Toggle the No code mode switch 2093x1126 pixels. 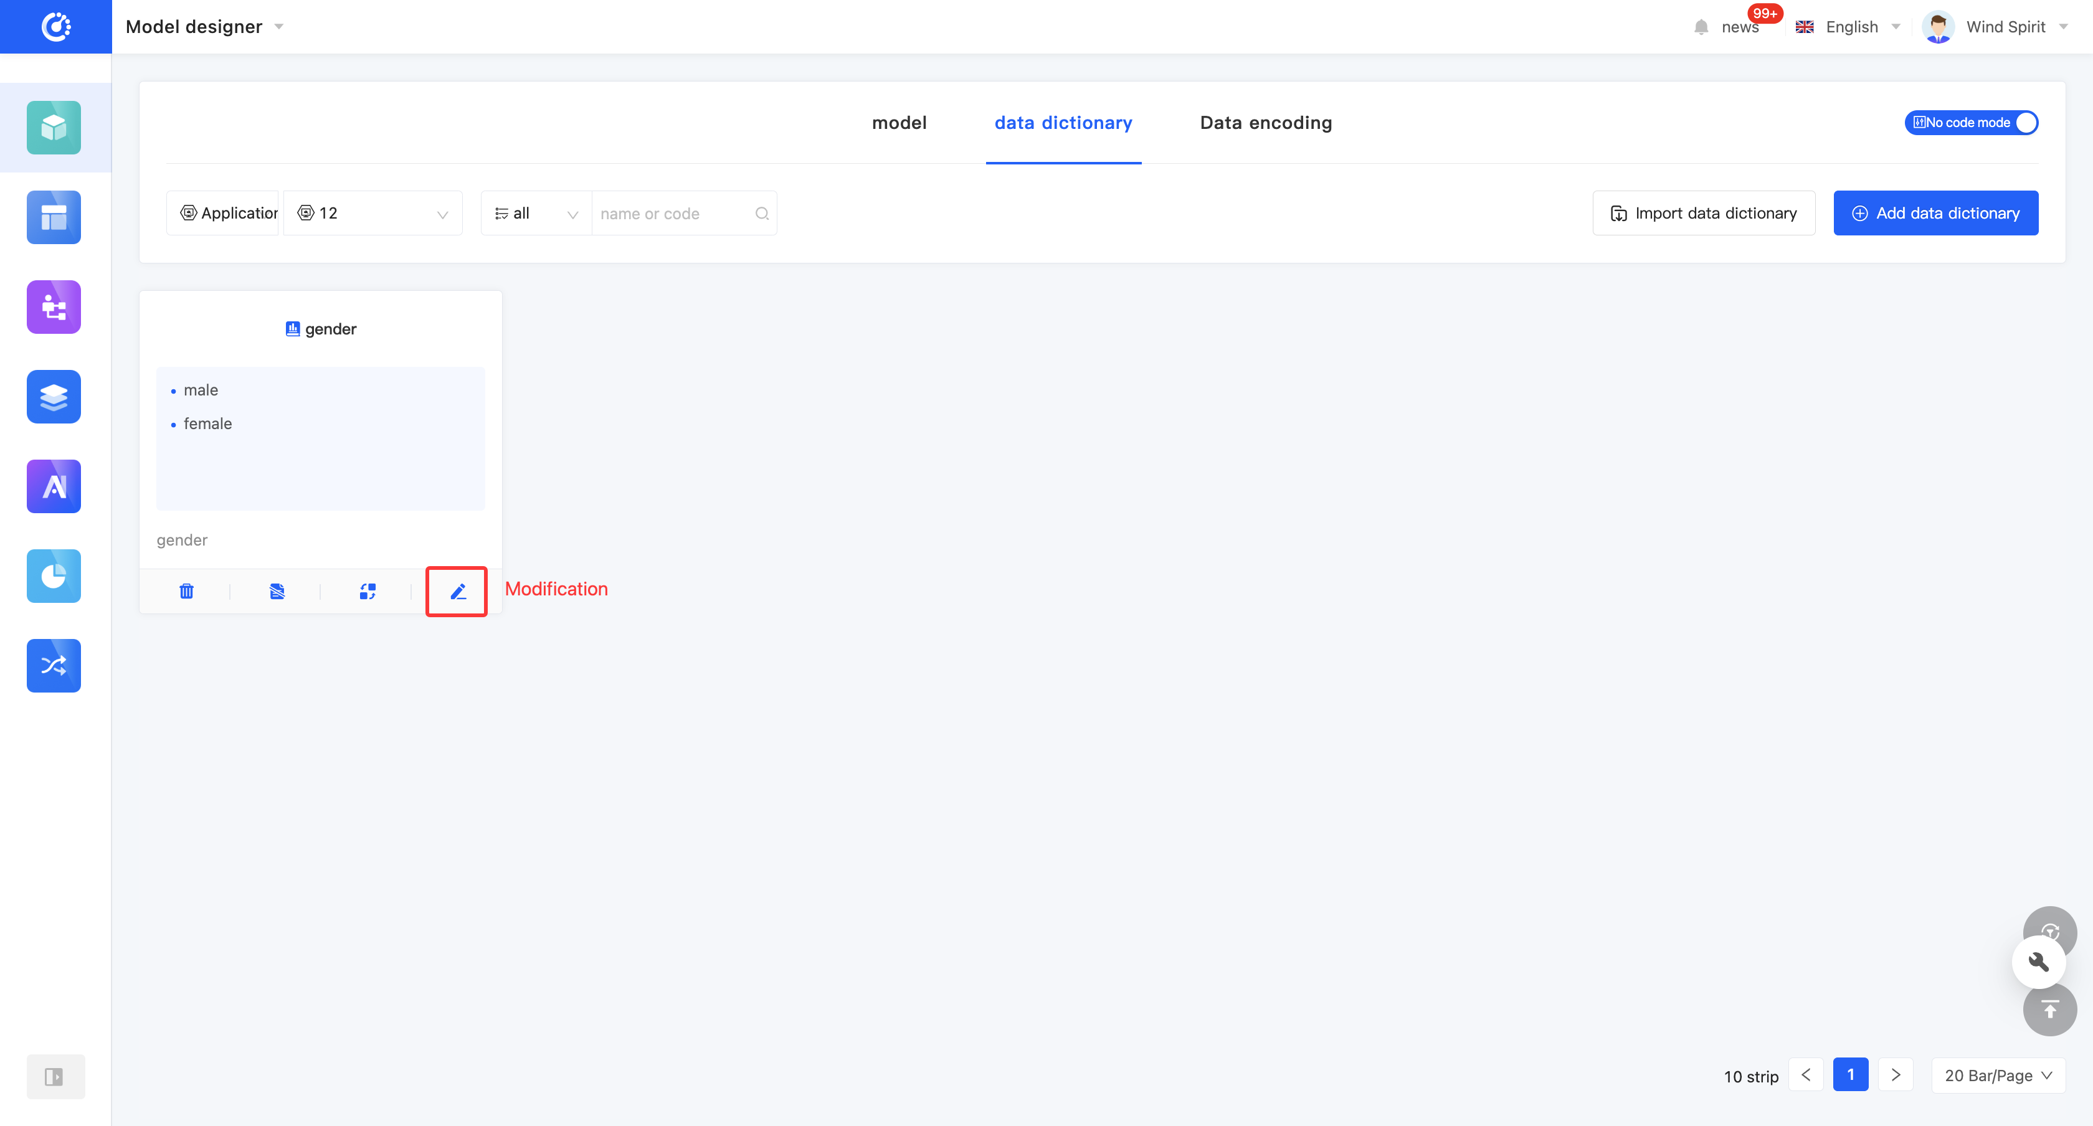(1971, 123)
